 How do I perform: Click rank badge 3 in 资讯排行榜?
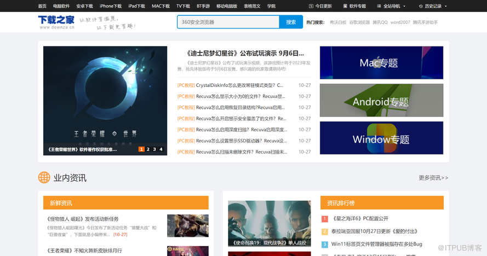pyautogui.click(x=324, y=244)
